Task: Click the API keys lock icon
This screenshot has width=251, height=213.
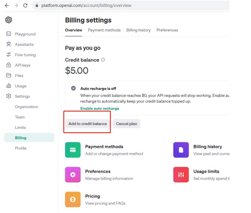Action: click(9, 65)
